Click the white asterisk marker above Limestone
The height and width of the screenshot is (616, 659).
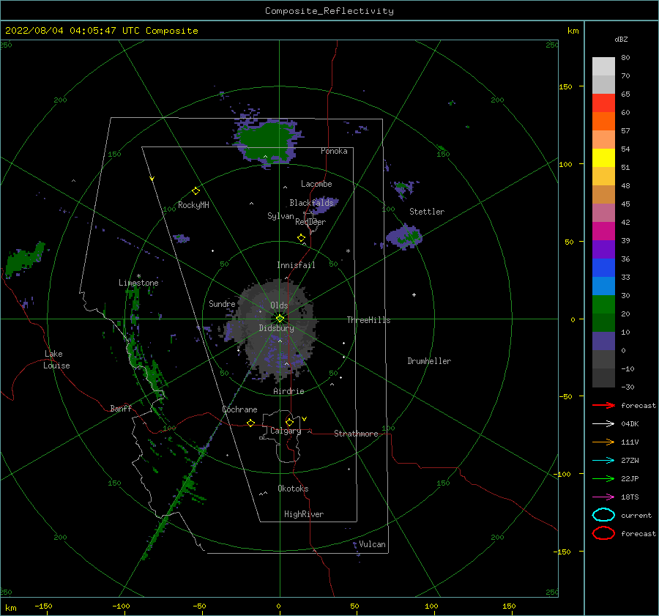point(138,276)
